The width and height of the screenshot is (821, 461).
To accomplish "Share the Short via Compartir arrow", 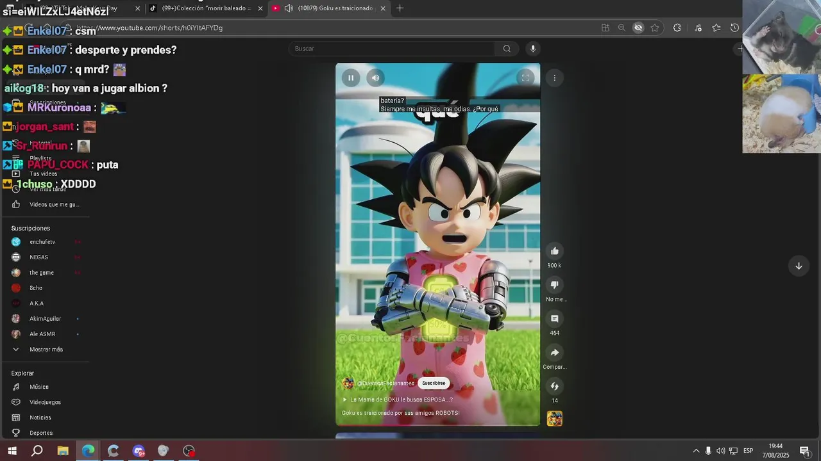I will click(555, 353).
